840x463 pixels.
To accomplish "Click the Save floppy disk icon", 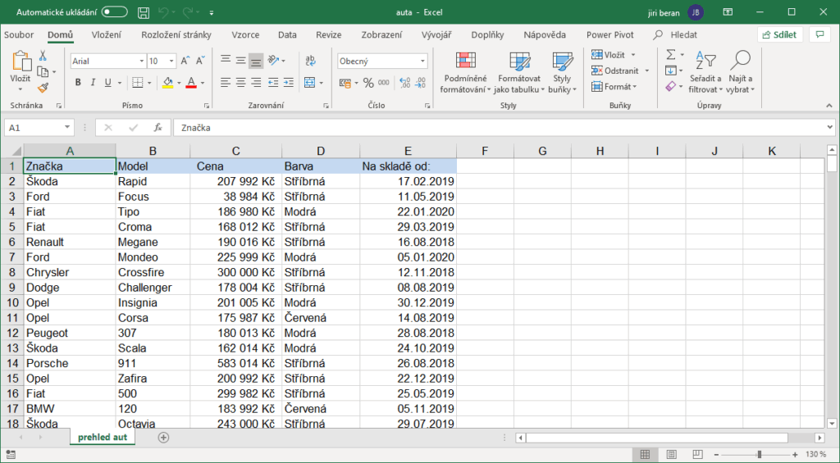I will [144, 12].
